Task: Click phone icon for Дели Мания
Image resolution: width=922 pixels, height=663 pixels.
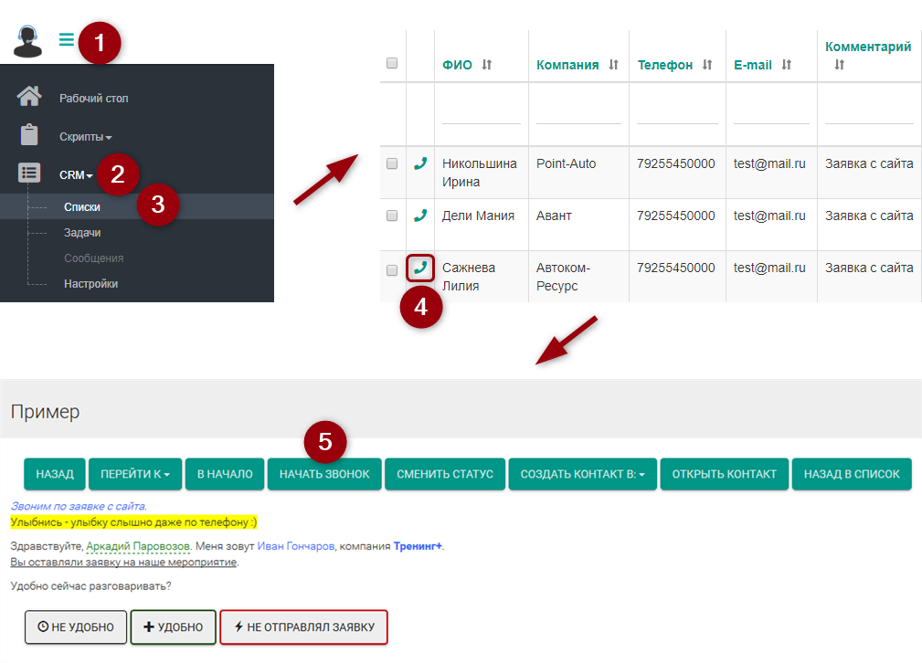Action: 420,216
